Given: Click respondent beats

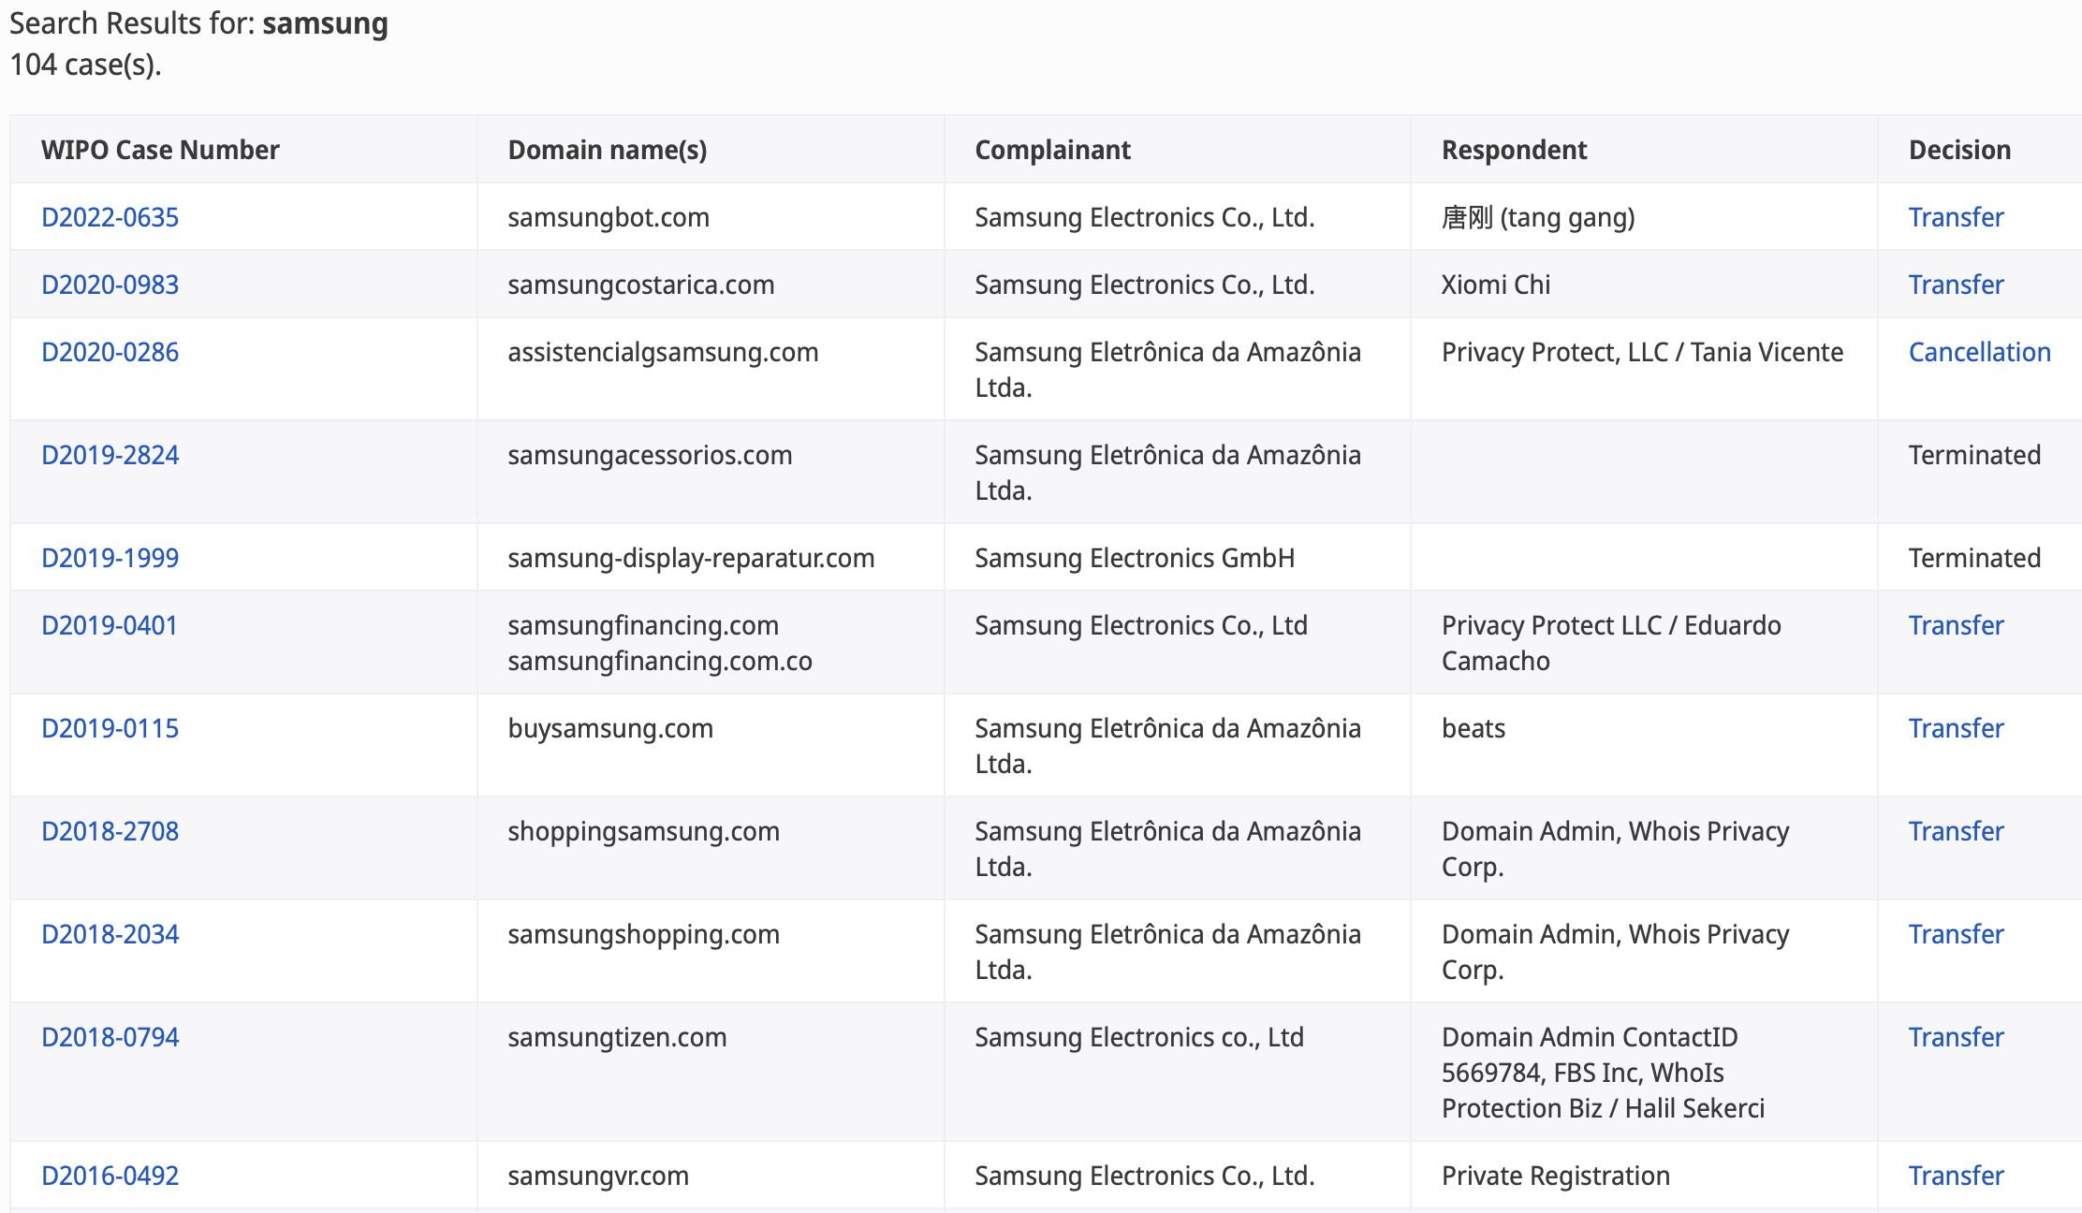Looking at the screenshot, I should (x=1474, y=728).
